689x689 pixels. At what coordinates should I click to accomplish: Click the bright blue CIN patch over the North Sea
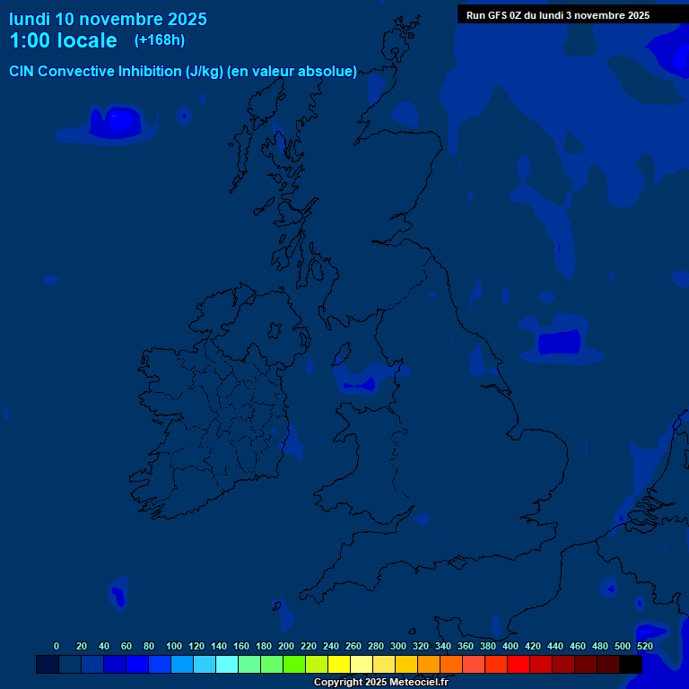click(x=559, y=343)
